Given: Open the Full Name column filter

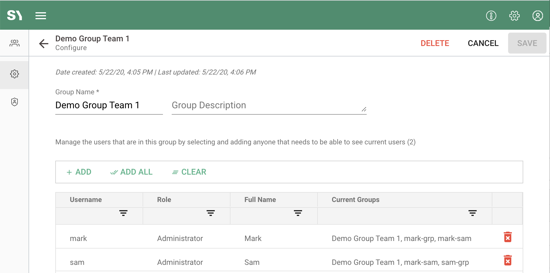Looking at the screenshot, I should (298, 213).
